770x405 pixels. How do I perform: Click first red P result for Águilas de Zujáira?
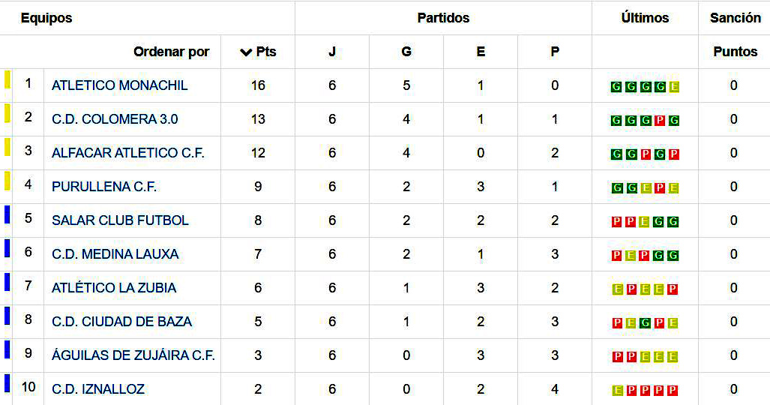[616, 357]
